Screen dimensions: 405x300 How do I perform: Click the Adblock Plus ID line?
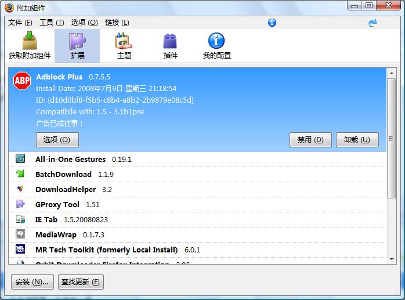pos(115,100)
